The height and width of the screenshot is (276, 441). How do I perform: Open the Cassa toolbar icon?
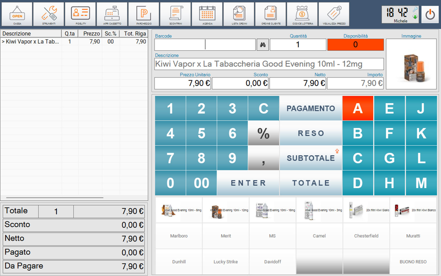click(x=17, y=14)
